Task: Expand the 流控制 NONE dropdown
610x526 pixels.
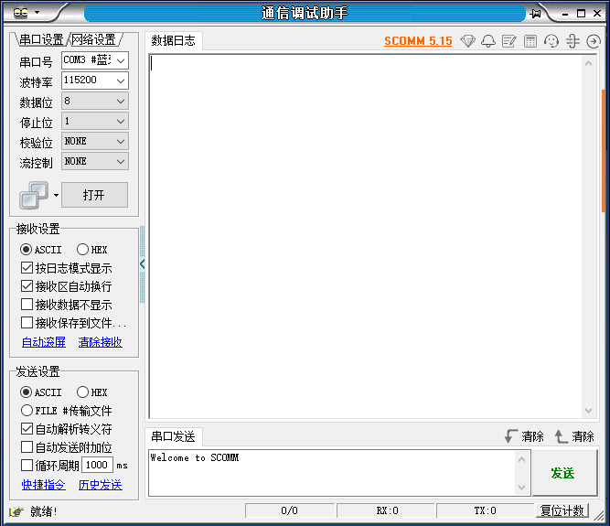Action: pyautogui.click(x=95, y=161)
